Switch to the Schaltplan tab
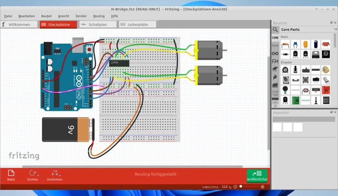This screenshot has height=196, width=338. point(98,24)
